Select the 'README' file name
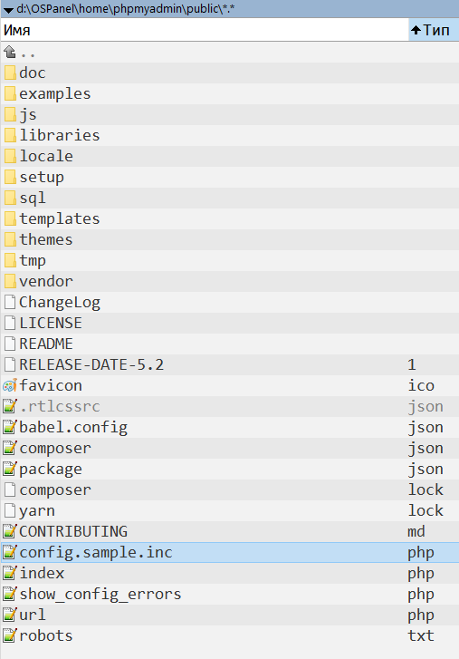The width and height of the screenshot is (459, 659). pyautogui.click(x=46, y=344)
